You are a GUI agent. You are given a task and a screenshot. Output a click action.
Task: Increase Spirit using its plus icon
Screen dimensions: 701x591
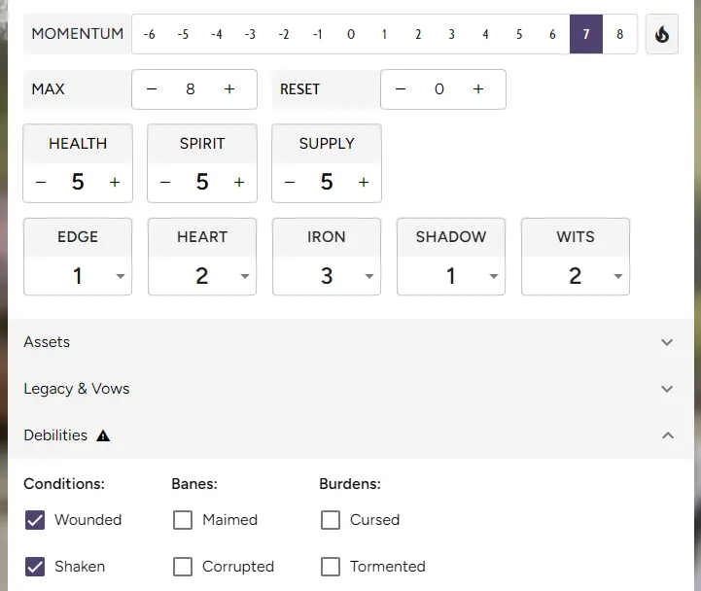pos(239,182)
